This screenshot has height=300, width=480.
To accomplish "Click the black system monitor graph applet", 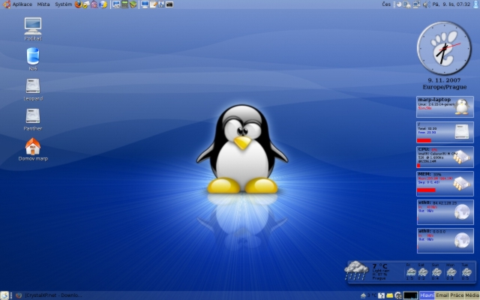I will (410, 295).
